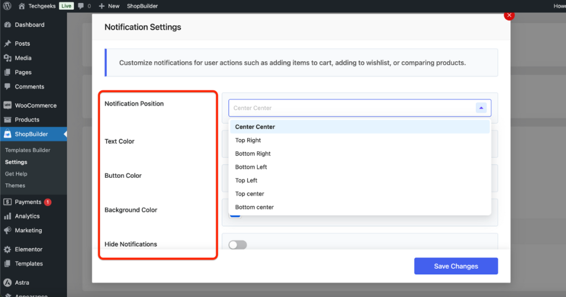Select Bottom center option
This screenshot has width=566, height=297.
[359, 207]
